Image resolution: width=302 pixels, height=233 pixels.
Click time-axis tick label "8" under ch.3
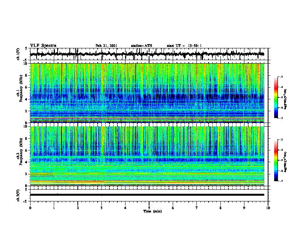pos(220,208)
